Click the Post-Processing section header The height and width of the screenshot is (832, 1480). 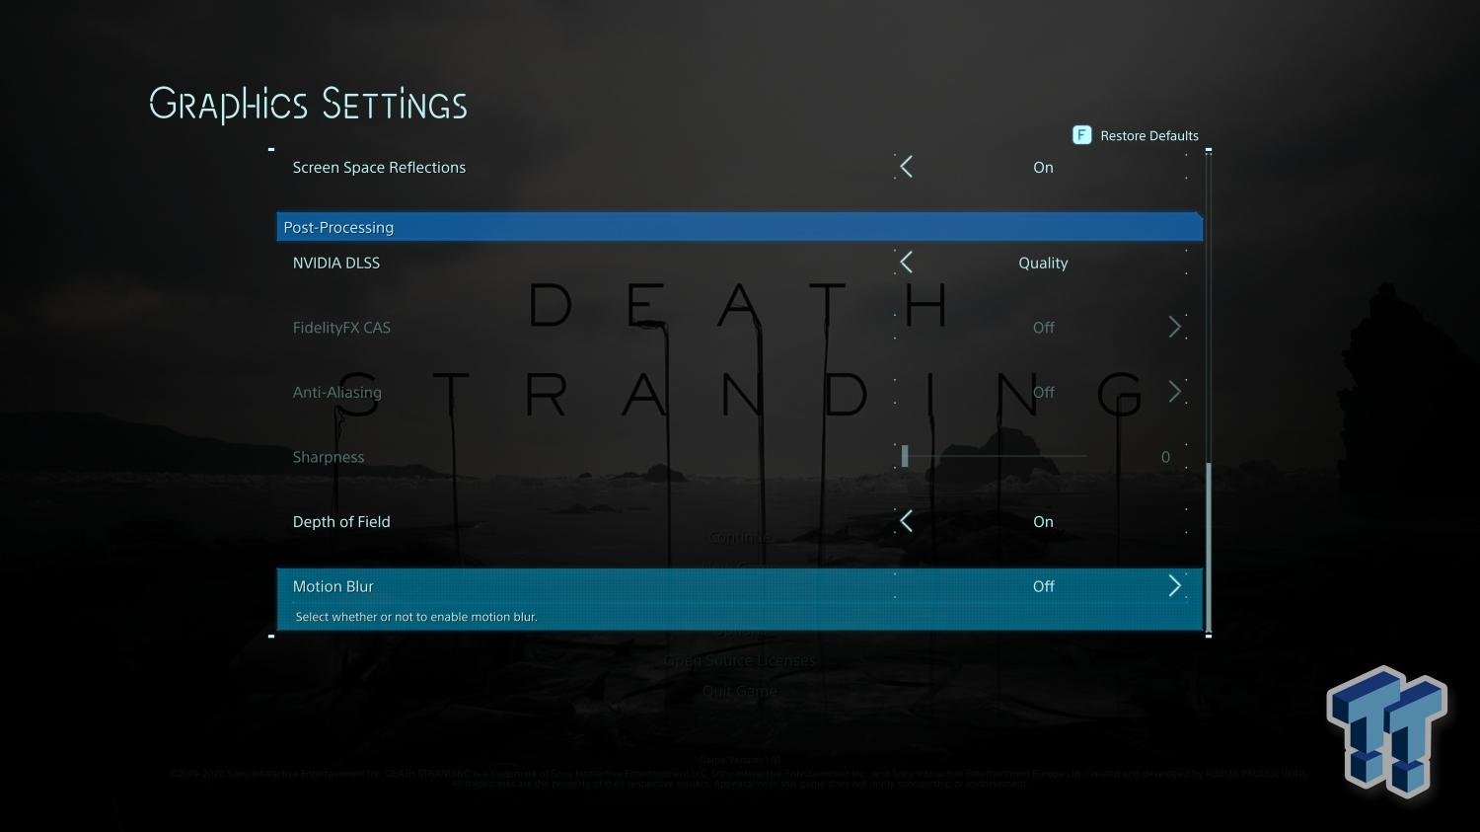[x=739, y=227]
